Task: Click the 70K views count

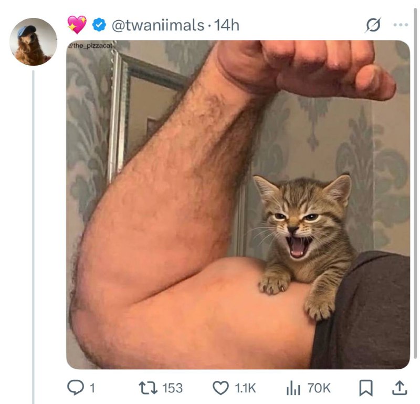Action: coord(319,388)
